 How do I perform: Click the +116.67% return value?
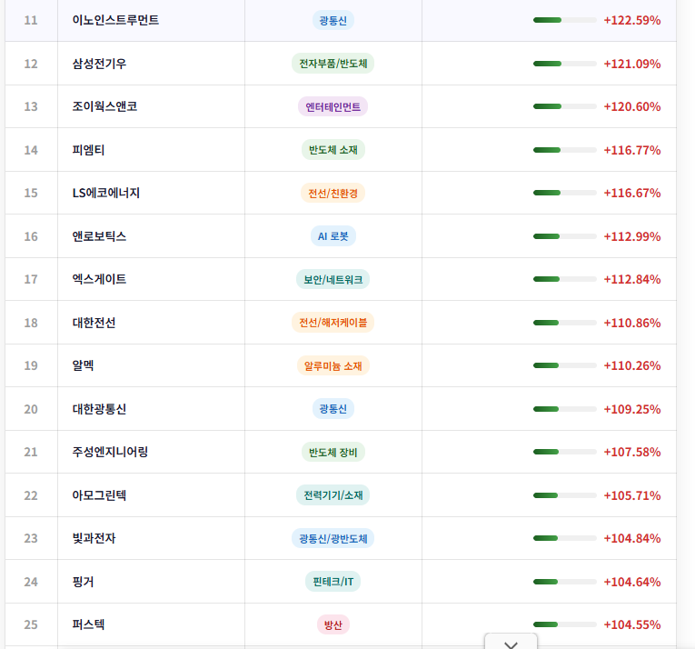point(632,193)
